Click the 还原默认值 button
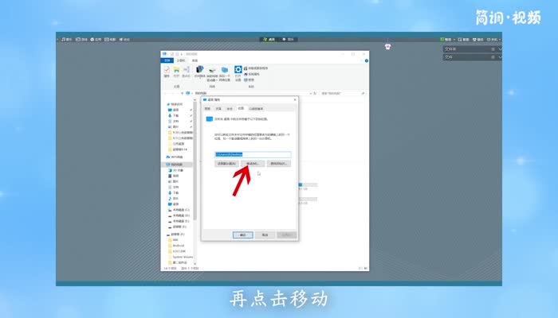 (226, 163)
